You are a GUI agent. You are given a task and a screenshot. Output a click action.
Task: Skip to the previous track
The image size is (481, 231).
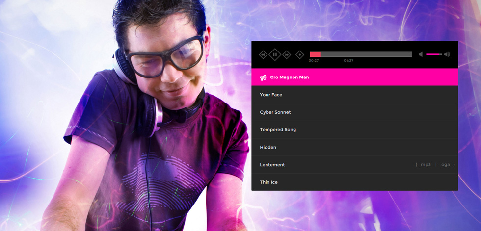(x=263, y=54)
